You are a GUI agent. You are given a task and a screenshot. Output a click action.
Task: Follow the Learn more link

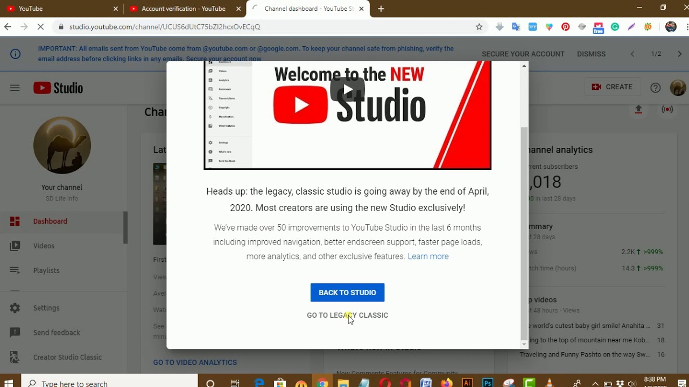(x=428, y=256)
